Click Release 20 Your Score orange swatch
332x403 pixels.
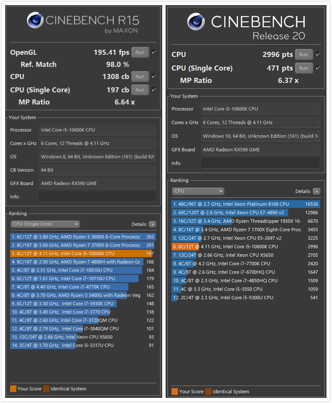175,392
